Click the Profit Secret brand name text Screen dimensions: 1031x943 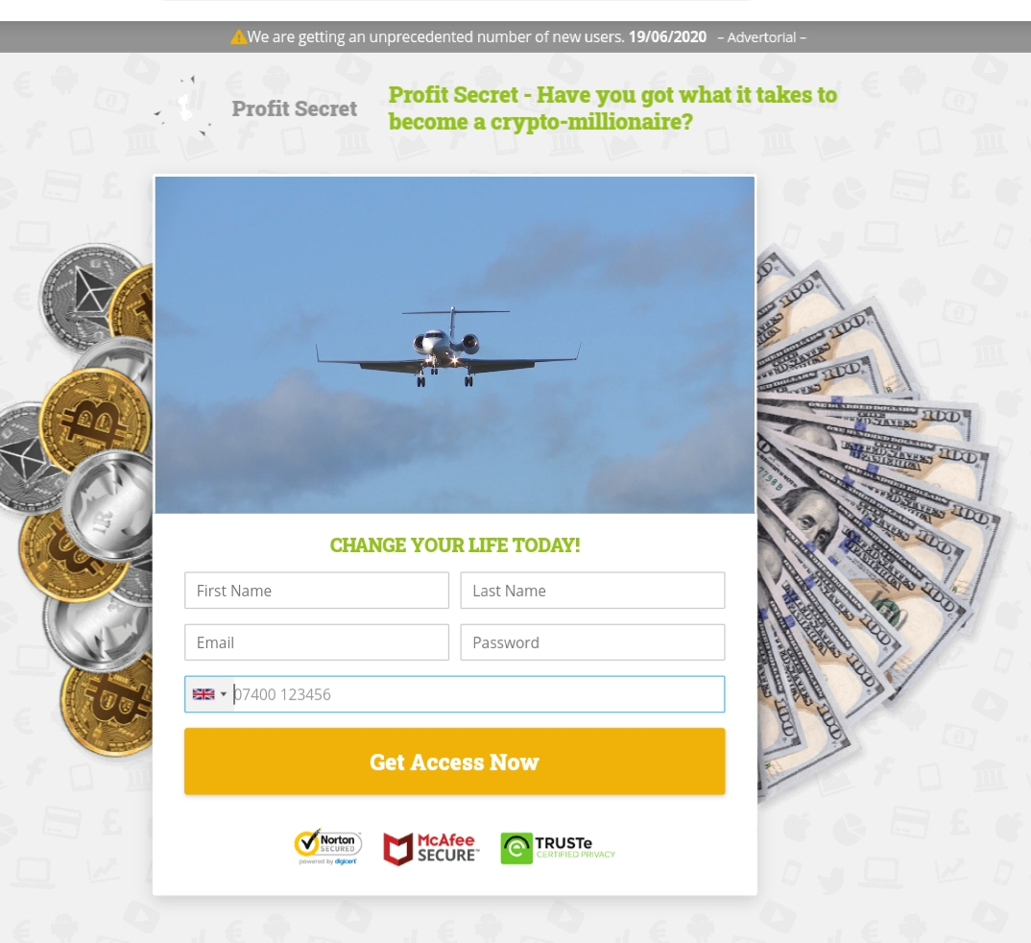click(x=294, y=109)
